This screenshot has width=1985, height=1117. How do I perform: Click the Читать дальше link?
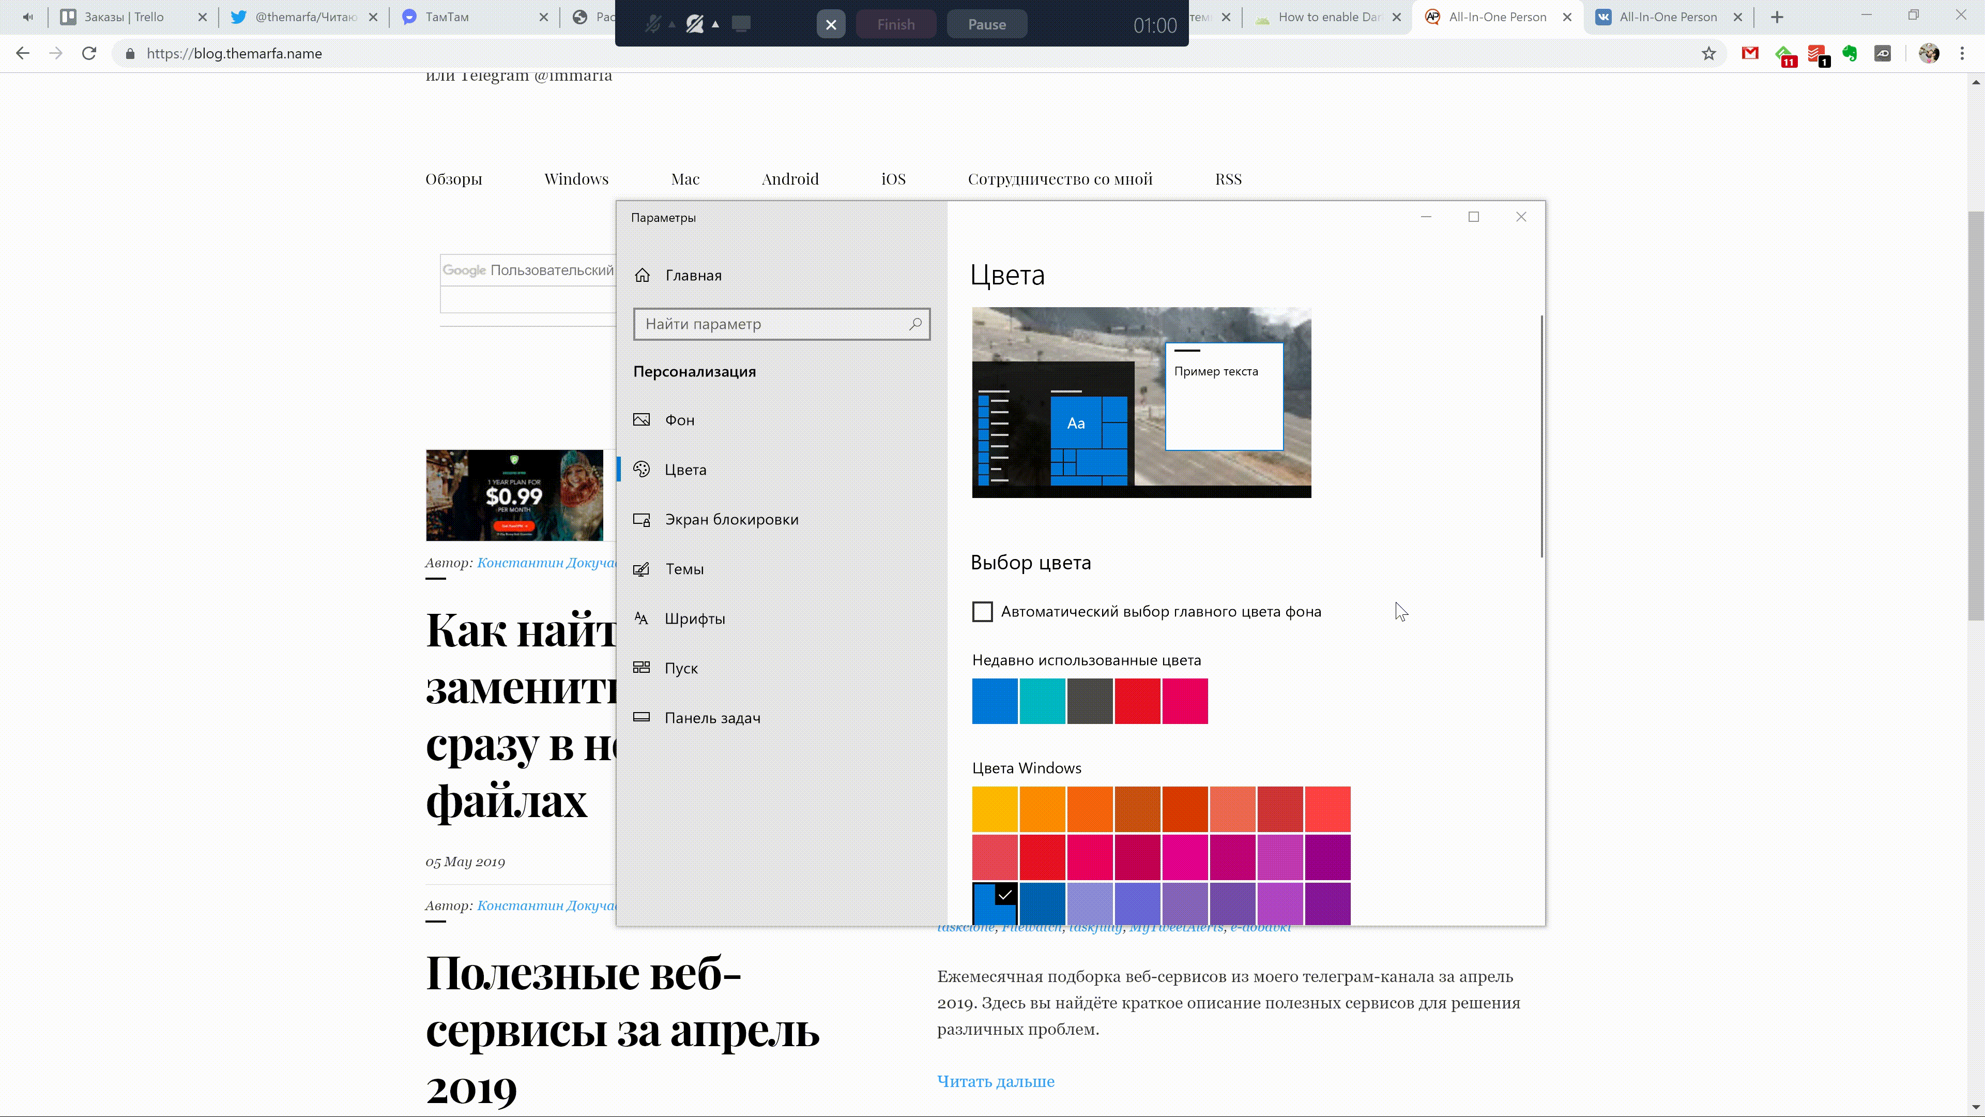(995, 1081)
